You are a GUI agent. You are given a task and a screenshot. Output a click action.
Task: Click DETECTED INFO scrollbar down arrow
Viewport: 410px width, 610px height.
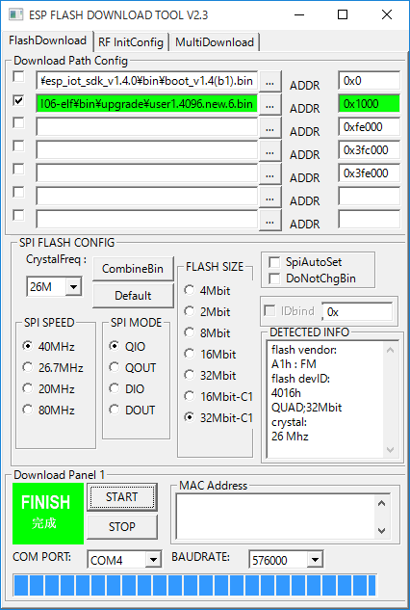click(391, 450)
